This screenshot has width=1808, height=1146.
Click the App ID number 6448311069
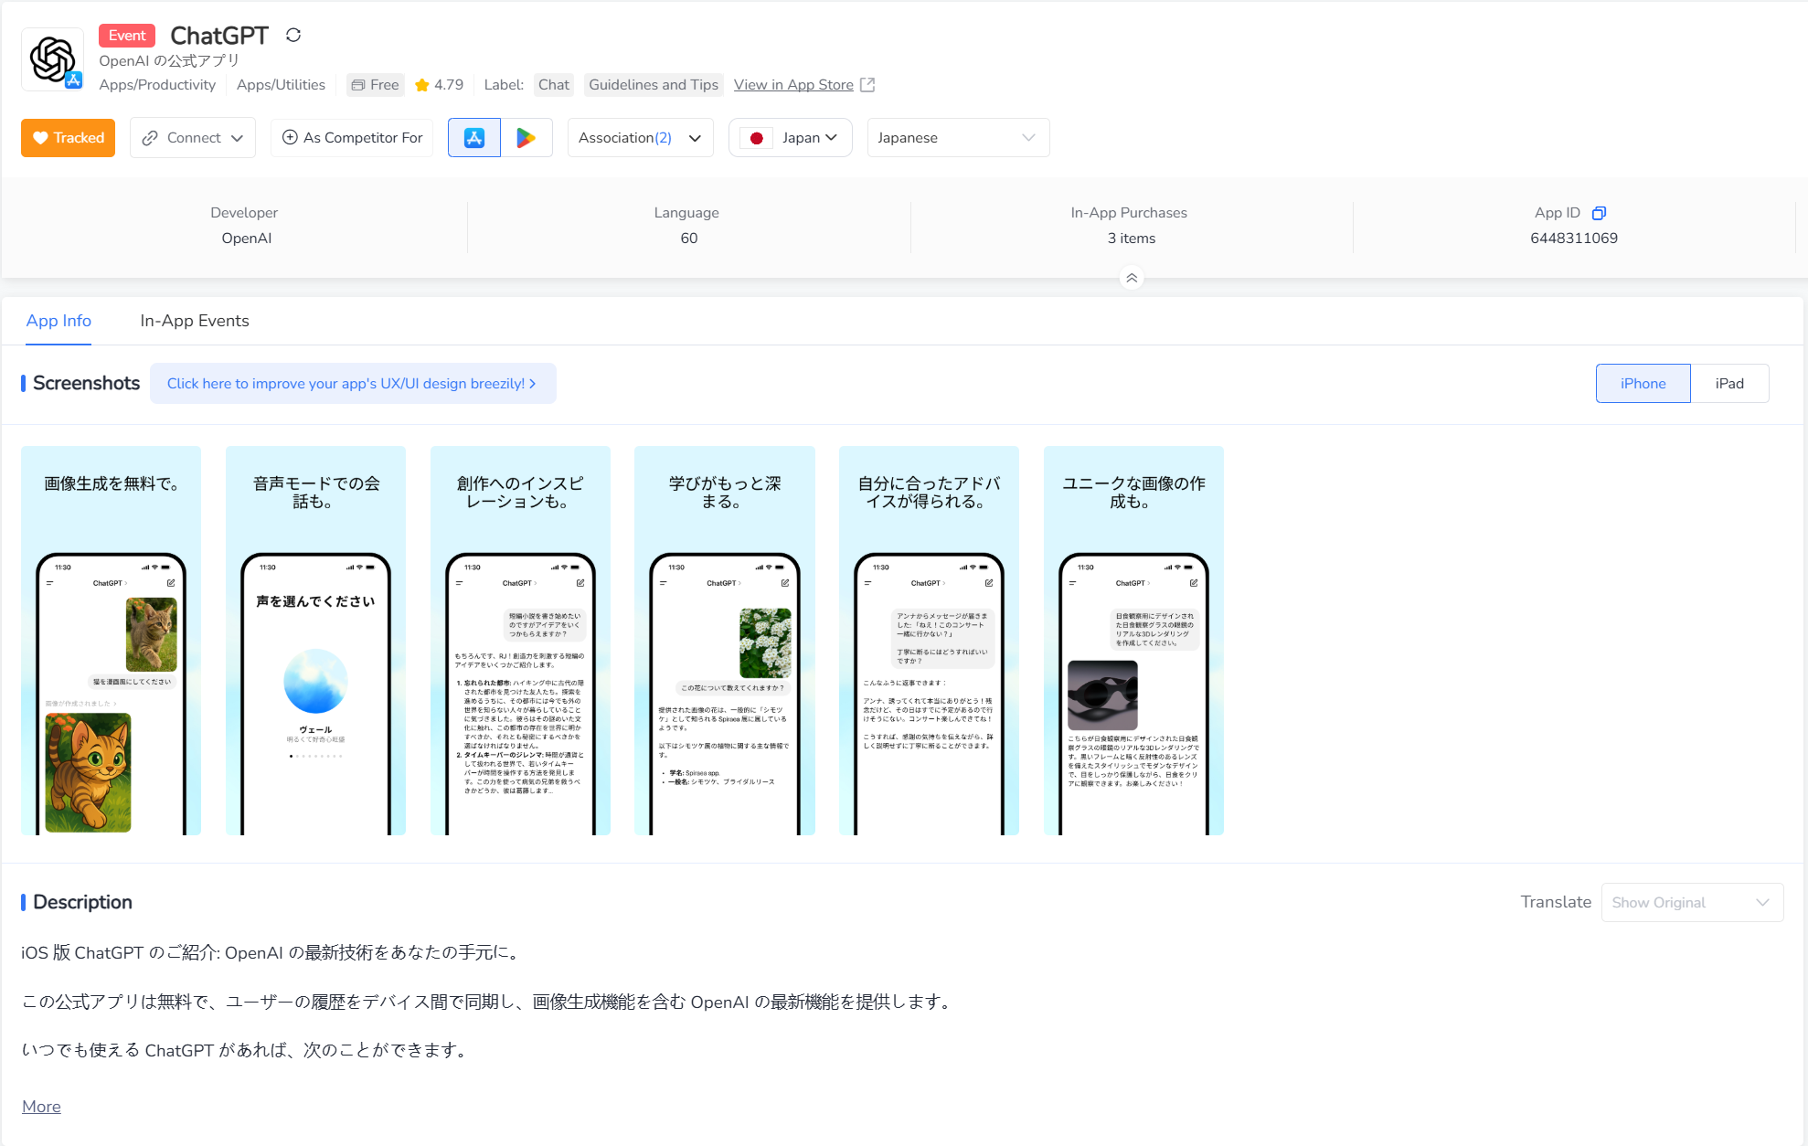[x=1574, y=239]
